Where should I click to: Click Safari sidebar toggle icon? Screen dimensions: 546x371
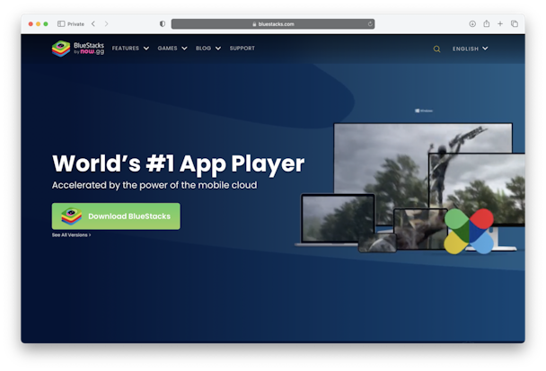(x=61, y=23)
